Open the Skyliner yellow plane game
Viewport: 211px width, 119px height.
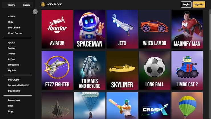(122, 70)
